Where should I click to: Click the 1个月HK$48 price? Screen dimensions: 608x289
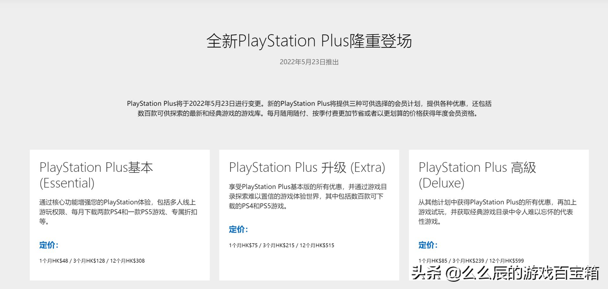click(x=54, y=261)
